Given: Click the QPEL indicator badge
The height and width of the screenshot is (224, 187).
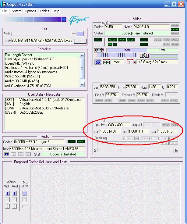Looking at the screenshot, I should pos(144,44).
